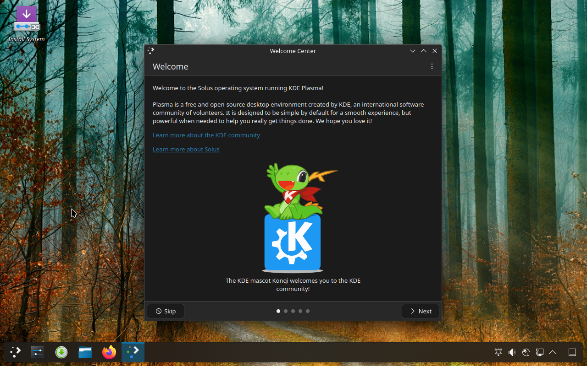Open the Plasma application launcher in the panel
The image size is (587, 366).
[16, 352]
